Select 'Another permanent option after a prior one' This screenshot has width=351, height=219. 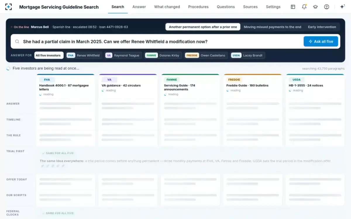tap(203, 27)
